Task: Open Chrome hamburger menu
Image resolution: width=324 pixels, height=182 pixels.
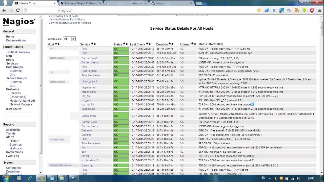Action: click(x=320, y=10)
